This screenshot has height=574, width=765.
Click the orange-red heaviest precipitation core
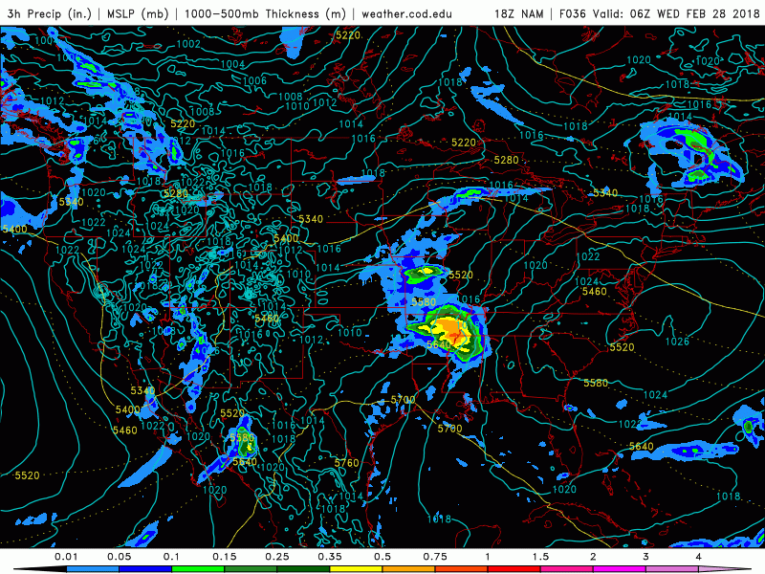[456, 332]
